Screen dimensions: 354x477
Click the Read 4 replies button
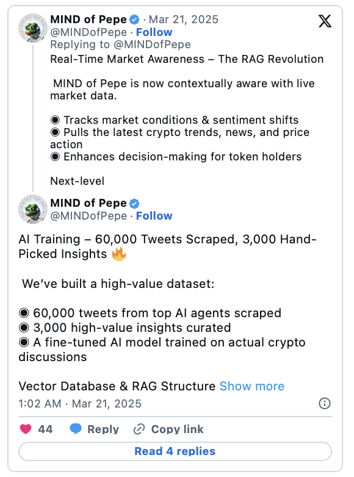point(175,451)
